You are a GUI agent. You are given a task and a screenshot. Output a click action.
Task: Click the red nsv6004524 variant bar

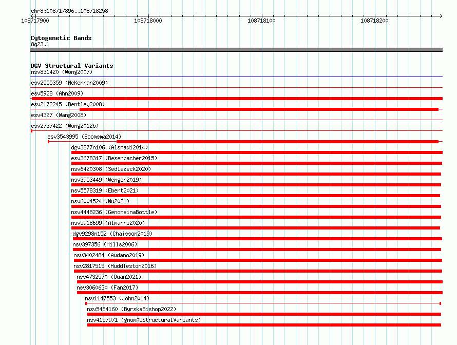256,206
